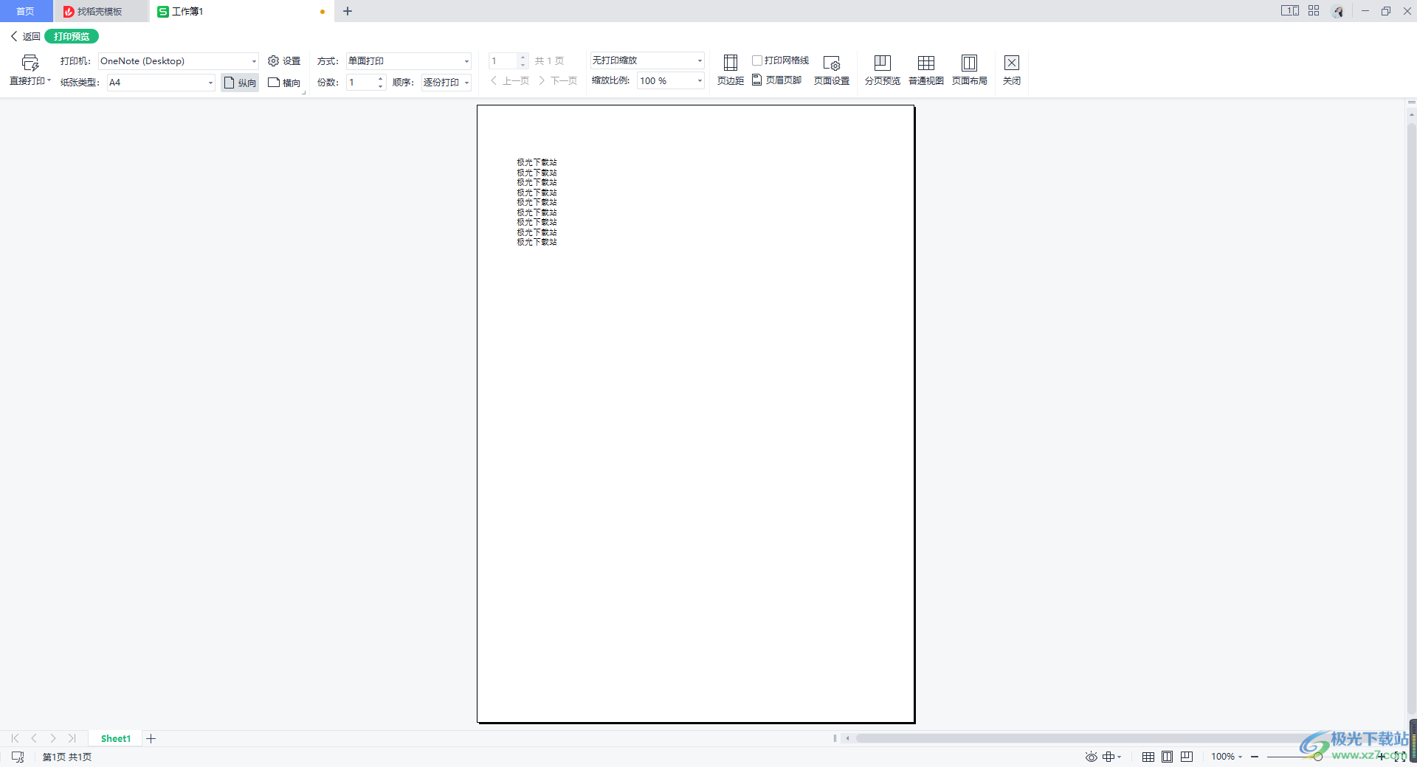Click the zoom slider handle
This screenshot has width=1417, height=767.
pyautogui.click(x=1318, y=757)
